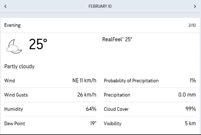Select the Cloud Cover row label
This screenshot has height=135, width=201.
click(x=116, y=109)
